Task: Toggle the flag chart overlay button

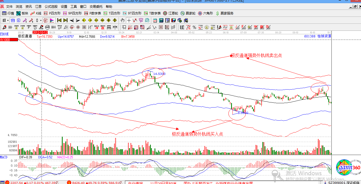Action: (x=52, y=20)
